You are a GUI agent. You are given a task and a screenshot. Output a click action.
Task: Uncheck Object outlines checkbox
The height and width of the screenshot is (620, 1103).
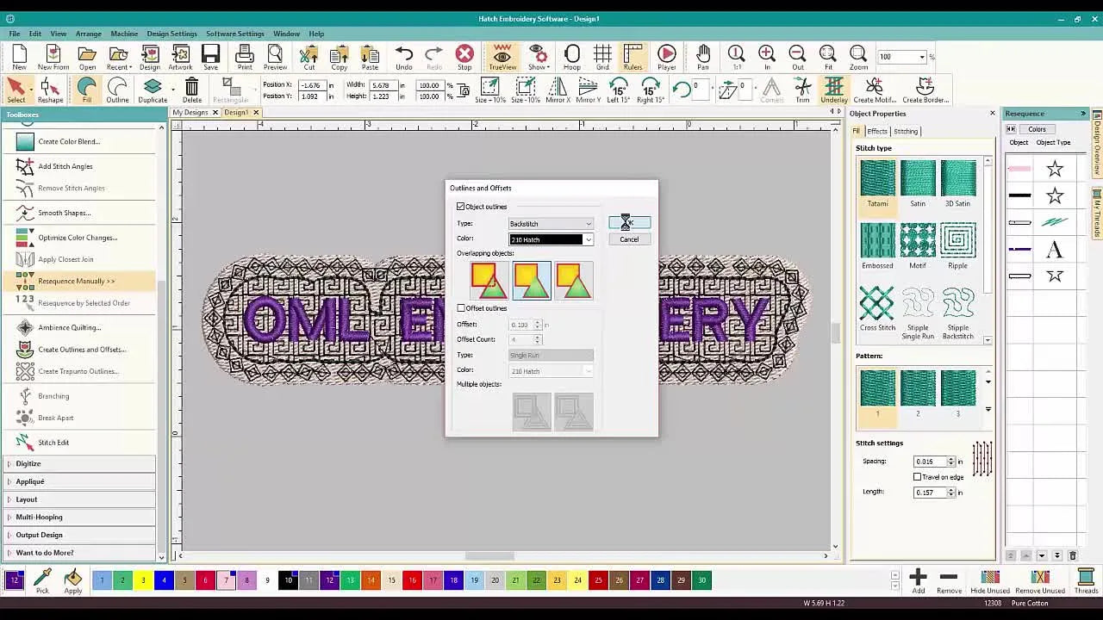point(461,207)
